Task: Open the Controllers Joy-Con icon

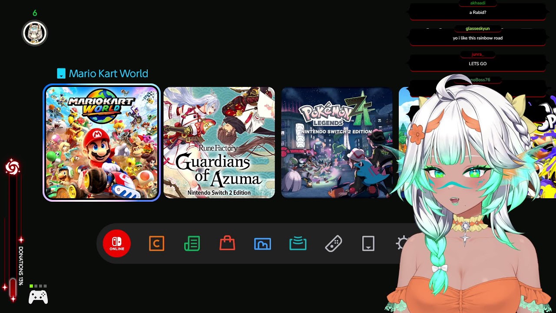Action: (333, 243)
